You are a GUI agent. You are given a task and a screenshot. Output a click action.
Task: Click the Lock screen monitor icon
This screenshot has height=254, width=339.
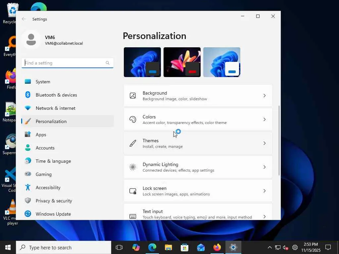click(x=133, y=191)
